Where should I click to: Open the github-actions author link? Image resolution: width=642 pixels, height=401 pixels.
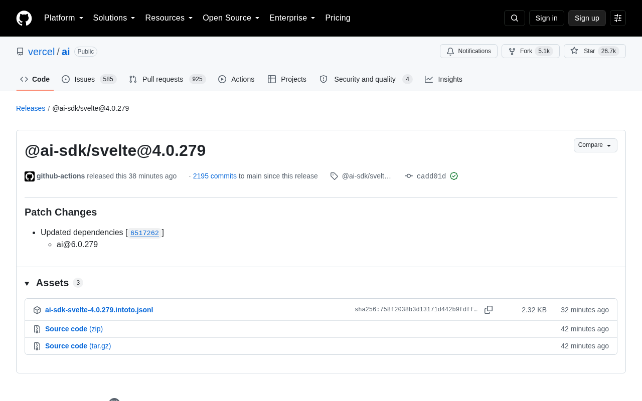(x=61, y=176)
